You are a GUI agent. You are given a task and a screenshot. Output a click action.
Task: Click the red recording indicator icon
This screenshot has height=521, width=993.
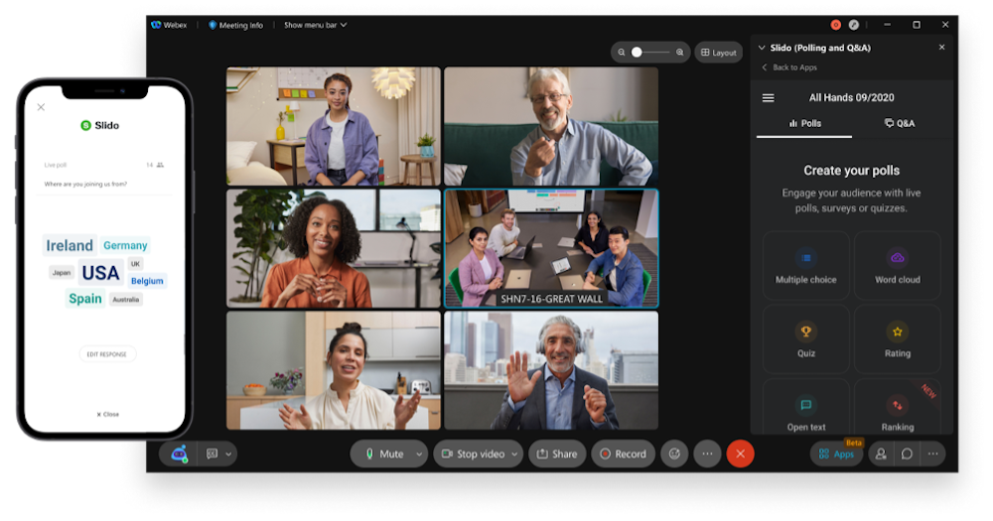click(836, 25)
